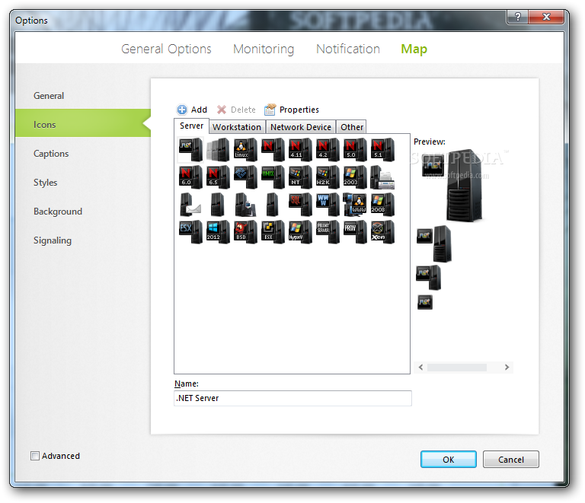
Task: Pick the W2K server icon
Action: (328, 177)
